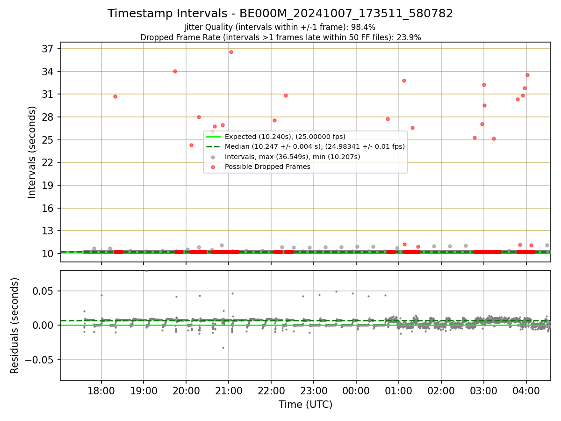Click the x-axis tick label '22:00'

(x=271, y=390)
